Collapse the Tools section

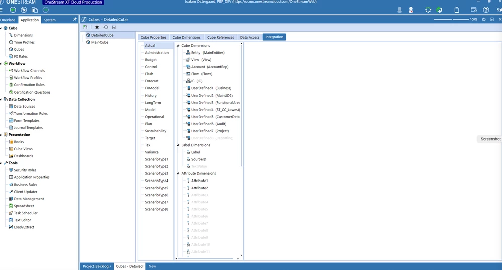[1, 163]
